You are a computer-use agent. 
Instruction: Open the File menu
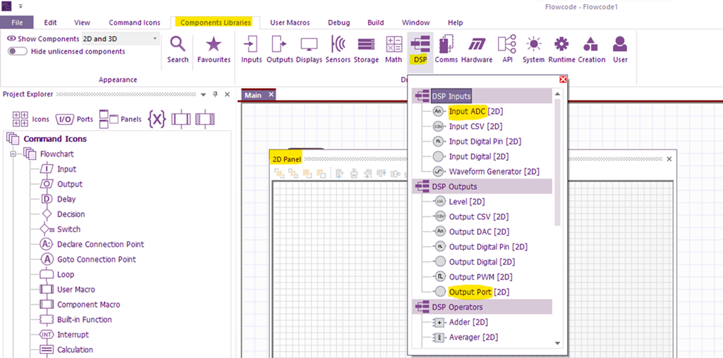pos(17,22)
